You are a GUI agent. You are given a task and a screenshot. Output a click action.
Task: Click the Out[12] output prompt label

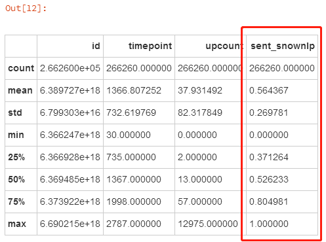[26, 9]
